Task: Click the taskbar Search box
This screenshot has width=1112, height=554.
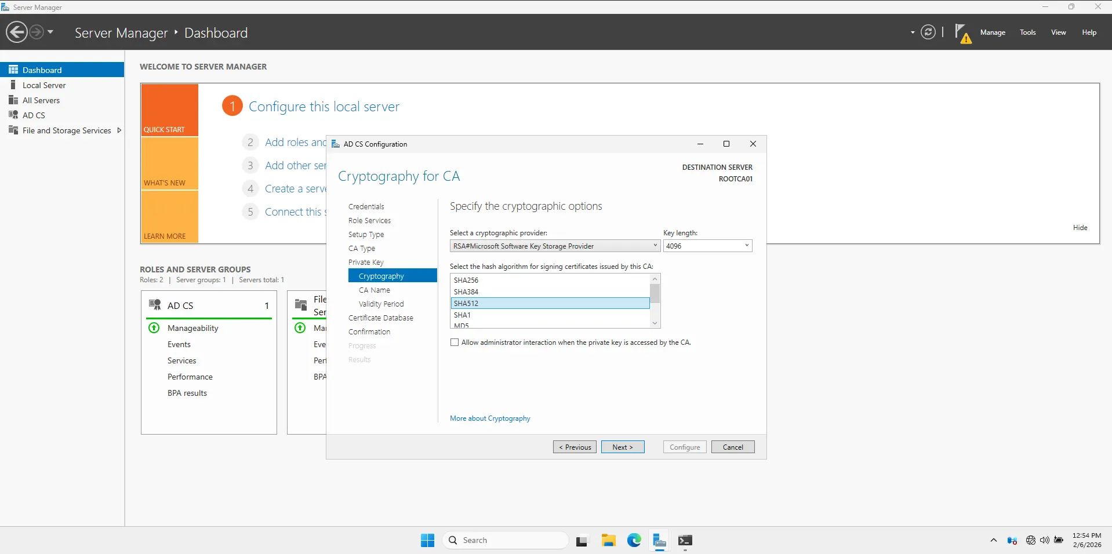Action: pos(506,540)
